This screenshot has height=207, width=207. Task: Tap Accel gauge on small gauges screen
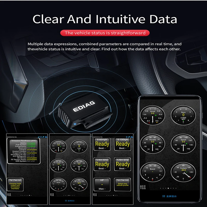coord(58,146)
